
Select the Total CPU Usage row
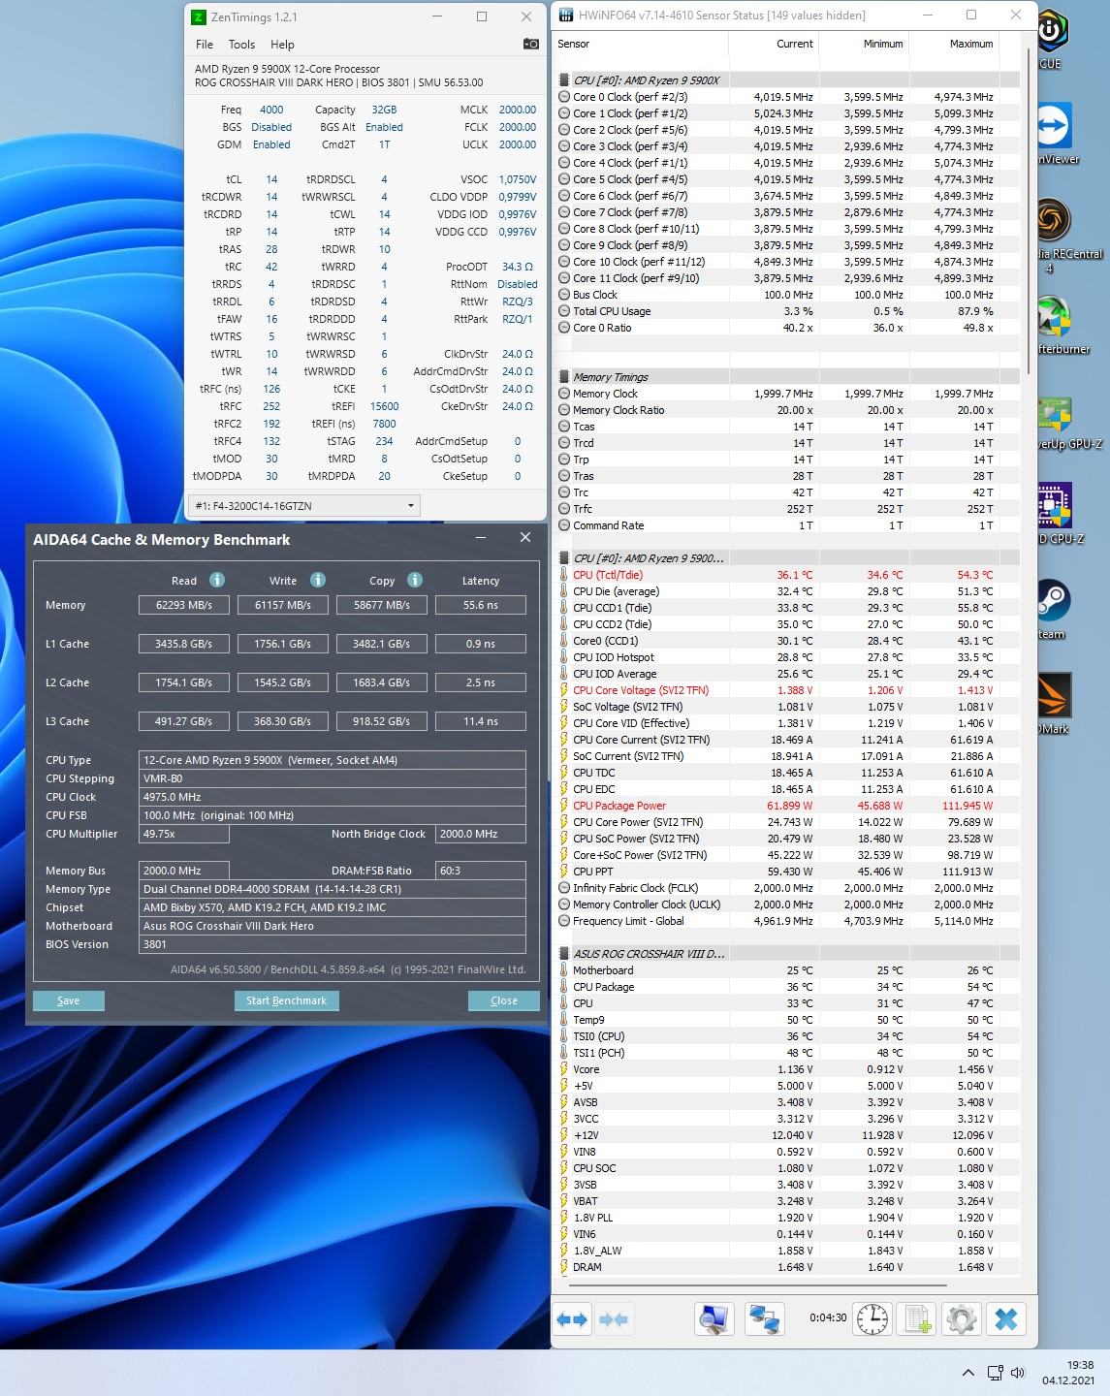788,311
